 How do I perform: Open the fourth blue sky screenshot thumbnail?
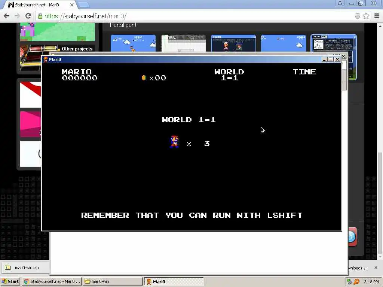[x=284, y=43]
